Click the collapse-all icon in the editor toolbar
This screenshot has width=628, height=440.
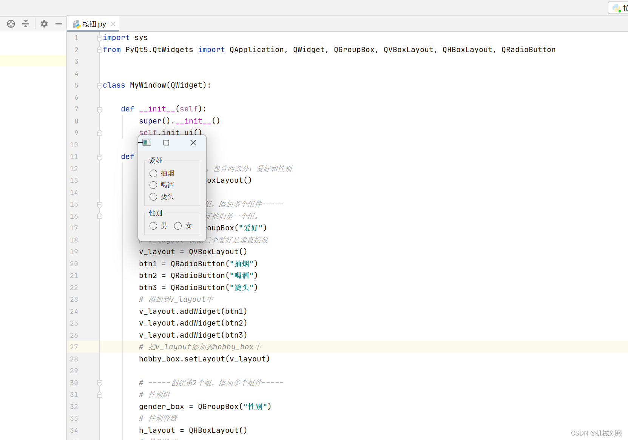[x=25, y=23]
